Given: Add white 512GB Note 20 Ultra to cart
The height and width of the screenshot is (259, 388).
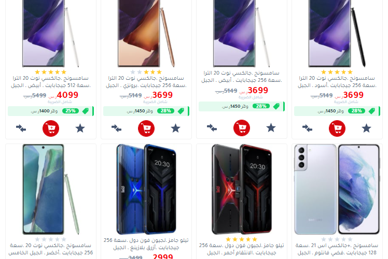Looking at the screenshot, I should click(51, 128).
